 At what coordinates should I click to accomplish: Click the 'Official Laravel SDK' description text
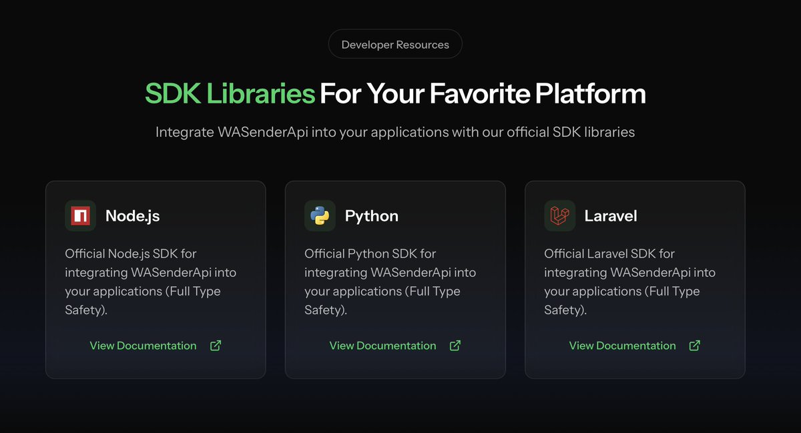tap(630, 282)
